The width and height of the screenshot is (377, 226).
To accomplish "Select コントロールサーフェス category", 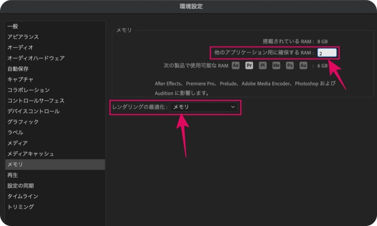I will 55,100.
